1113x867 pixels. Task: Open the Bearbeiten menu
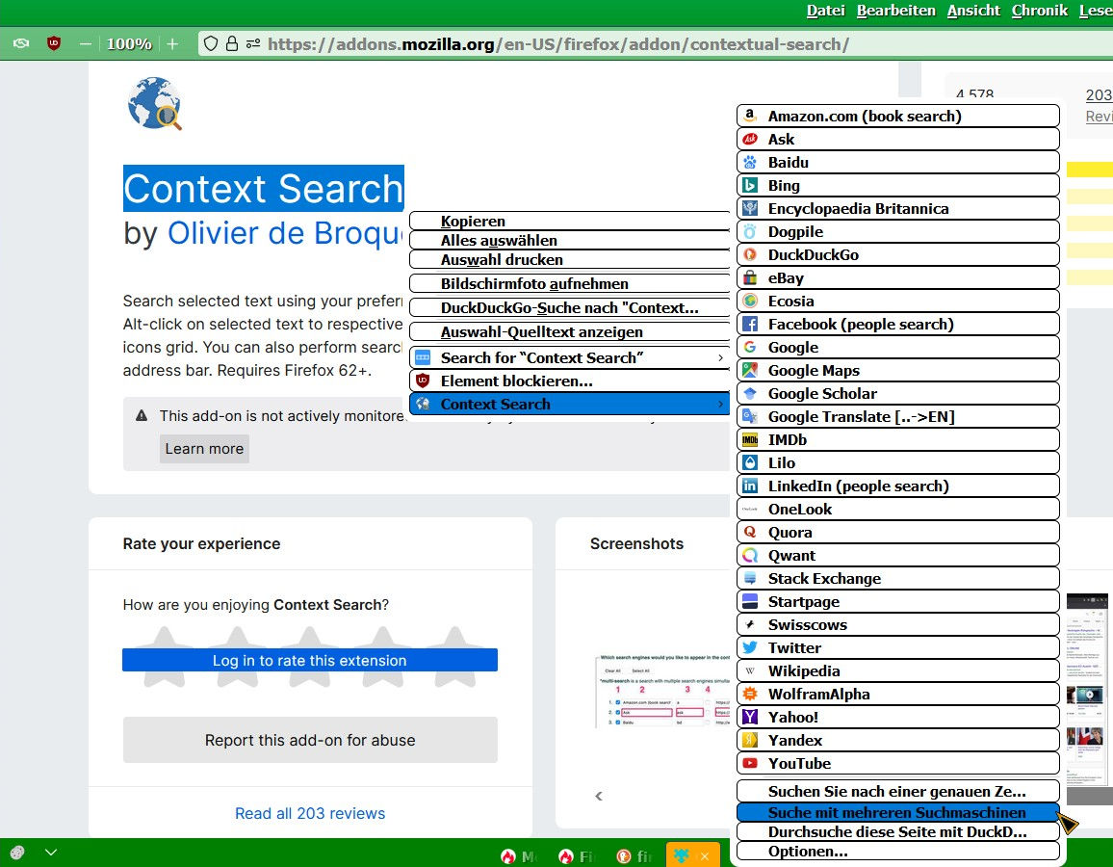point(895,11)
